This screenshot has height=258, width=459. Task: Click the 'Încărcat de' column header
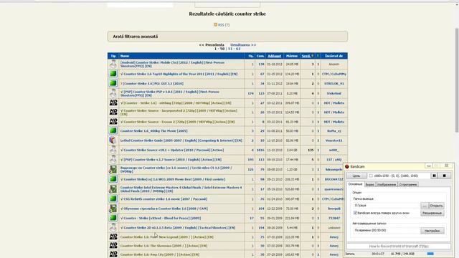click(x=333, y=56)
